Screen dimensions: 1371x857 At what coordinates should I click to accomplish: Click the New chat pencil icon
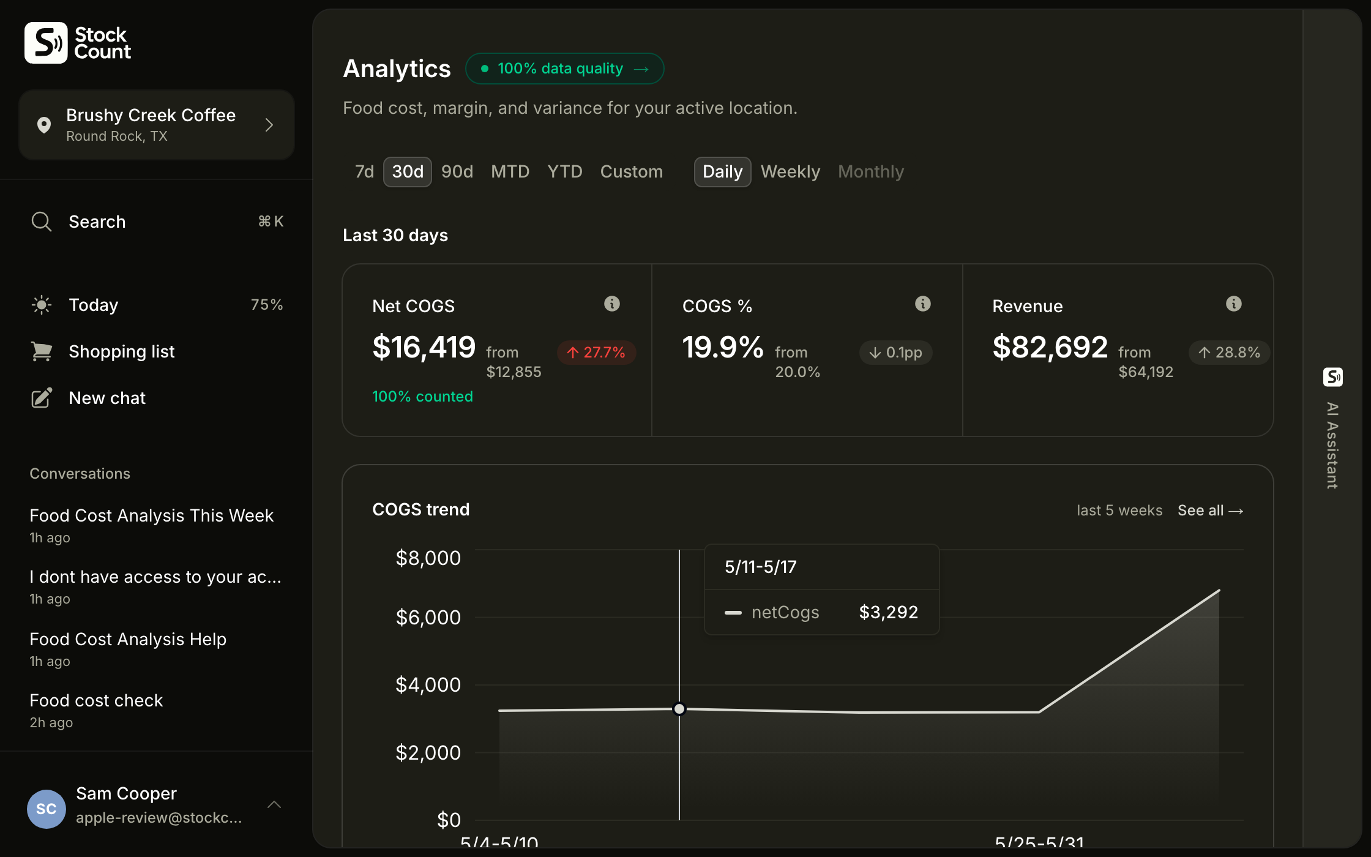coord(42,398)
